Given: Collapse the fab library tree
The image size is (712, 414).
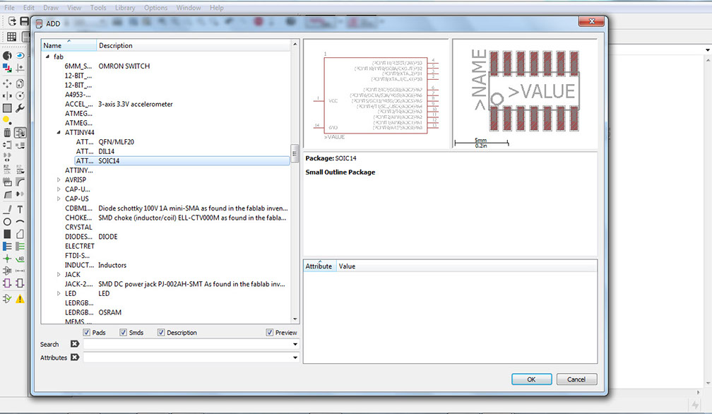Looking at the screenshot, I should pyautogui.click(x=48, y=57).
